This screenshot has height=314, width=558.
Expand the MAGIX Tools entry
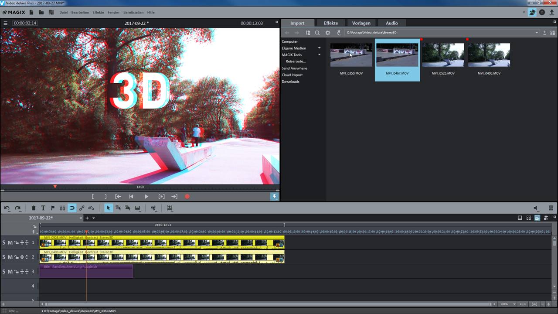319,55
